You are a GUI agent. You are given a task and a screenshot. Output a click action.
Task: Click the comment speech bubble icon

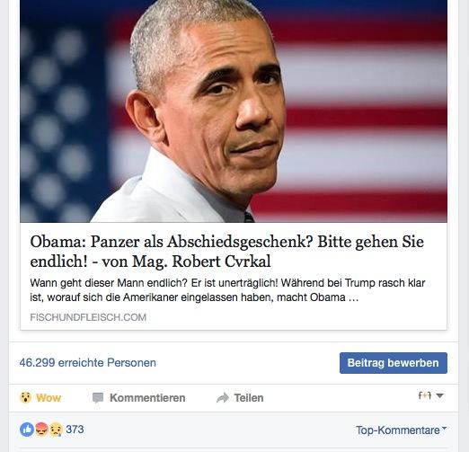(98, 398)
